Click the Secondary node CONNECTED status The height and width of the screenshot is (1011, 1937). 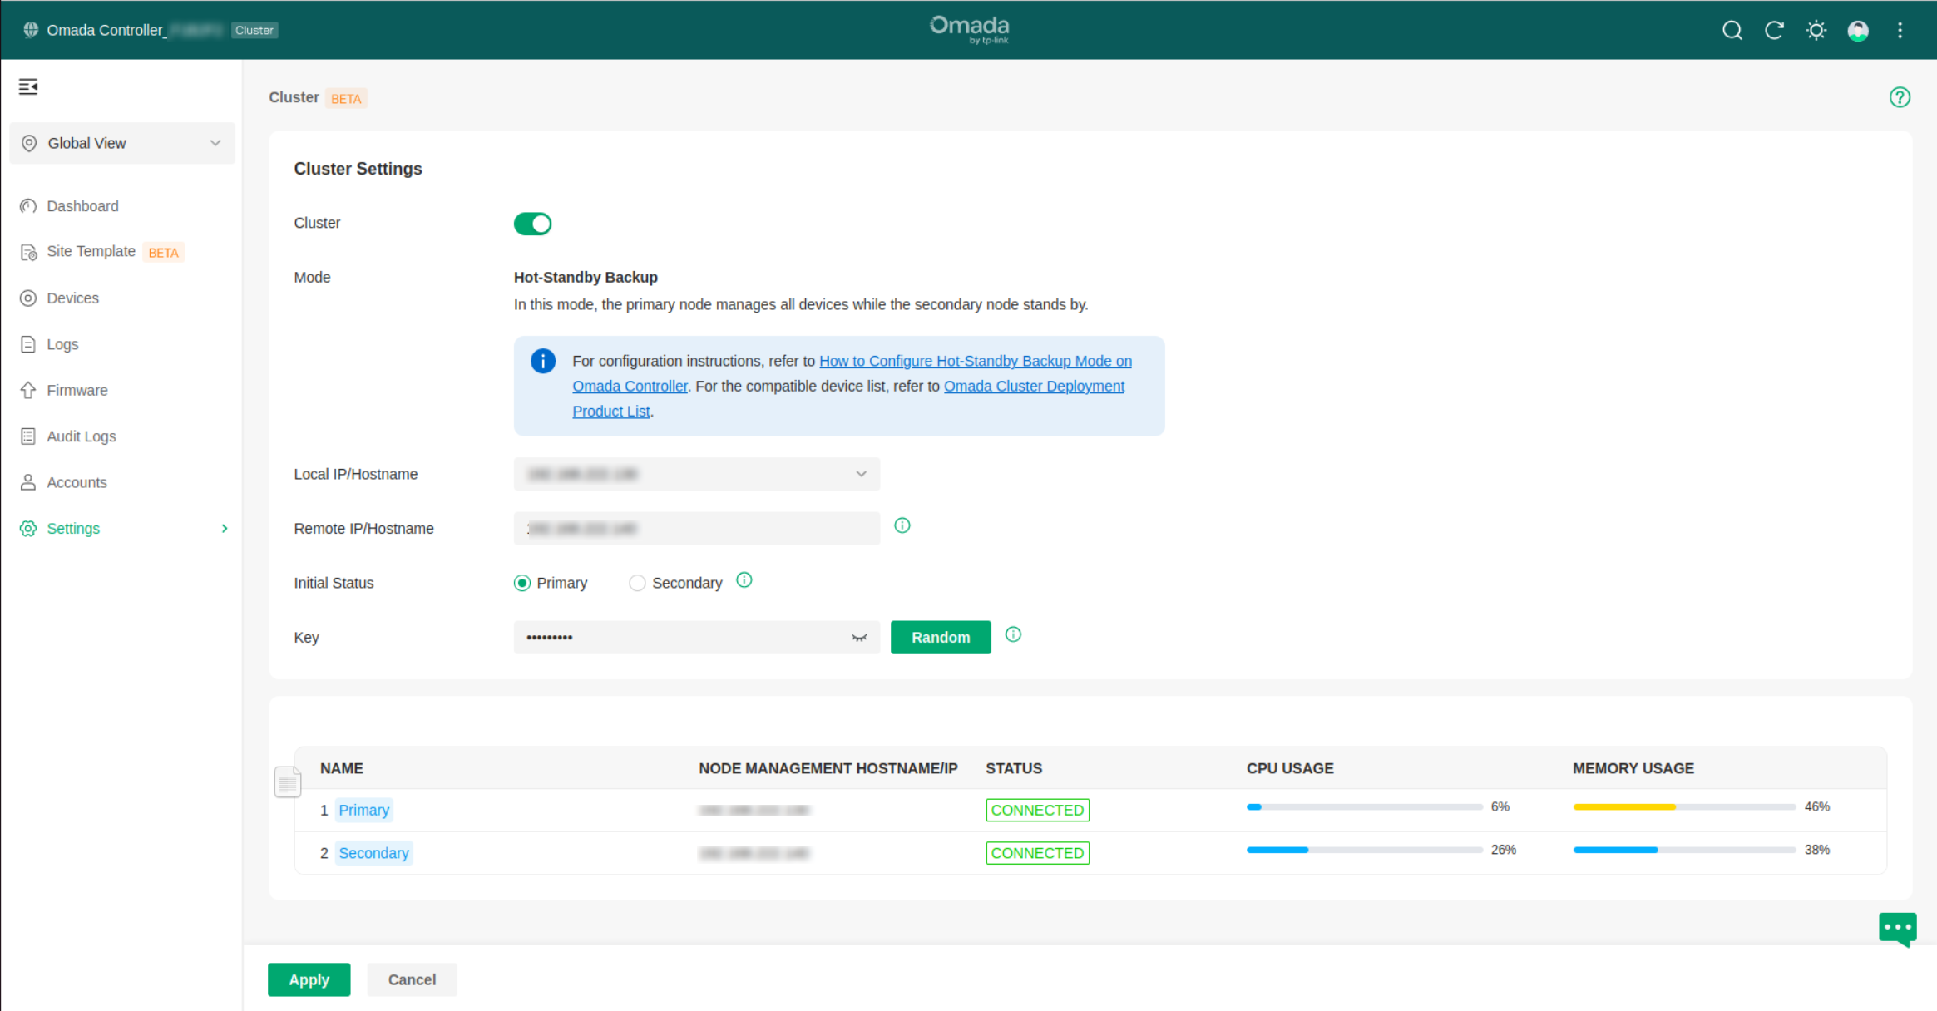[1037, 854]
